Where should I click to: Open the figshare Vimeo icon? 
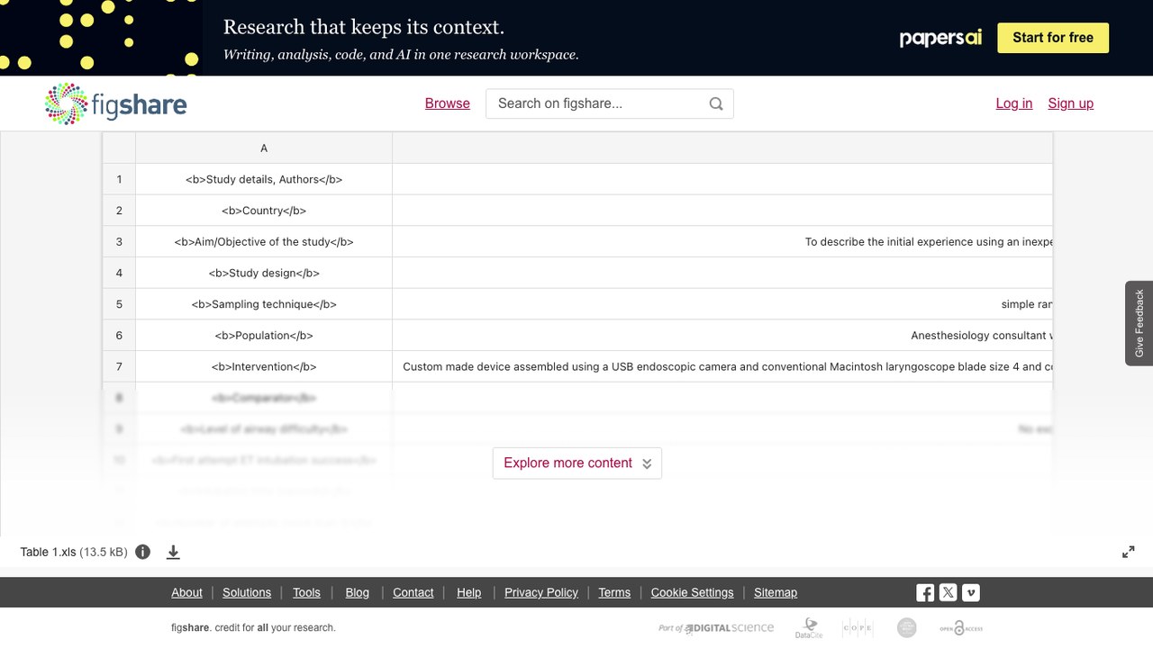coord(971,592)
